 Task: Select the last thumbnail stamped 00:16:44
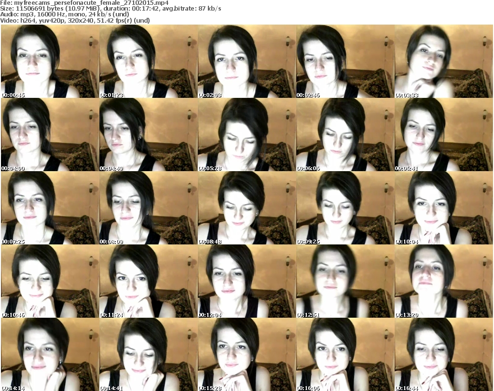[444, 354]
